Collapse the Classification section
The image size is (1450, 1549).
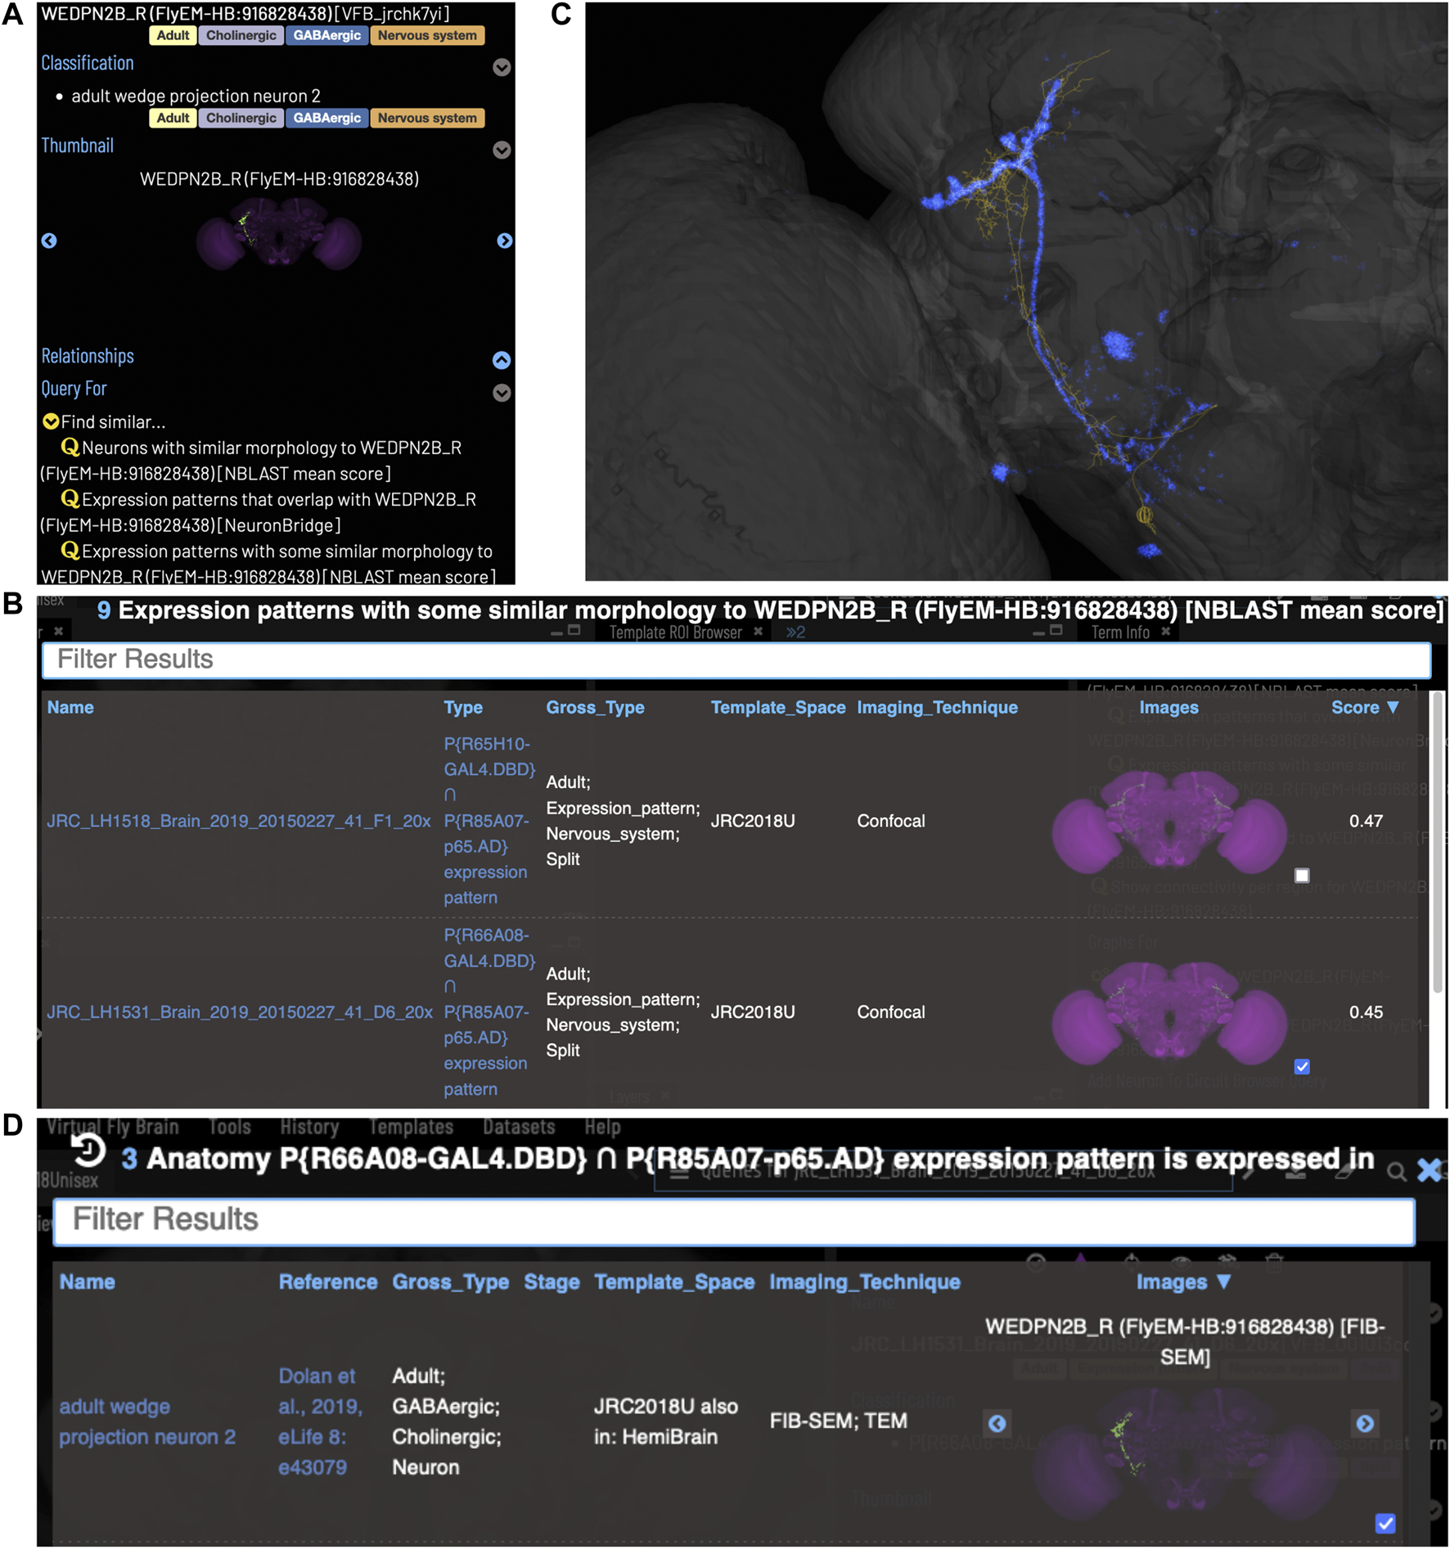pyautogui.click(x=502, y=67)
